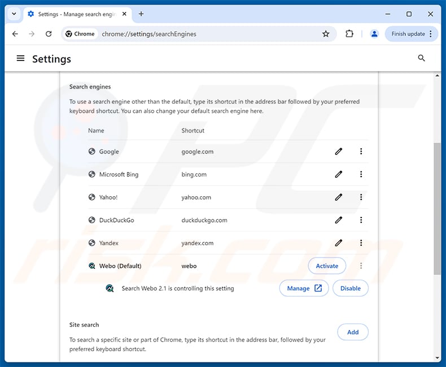
Task: Click the Settings search magnifier icon
Action: click(x=421, y=58)
